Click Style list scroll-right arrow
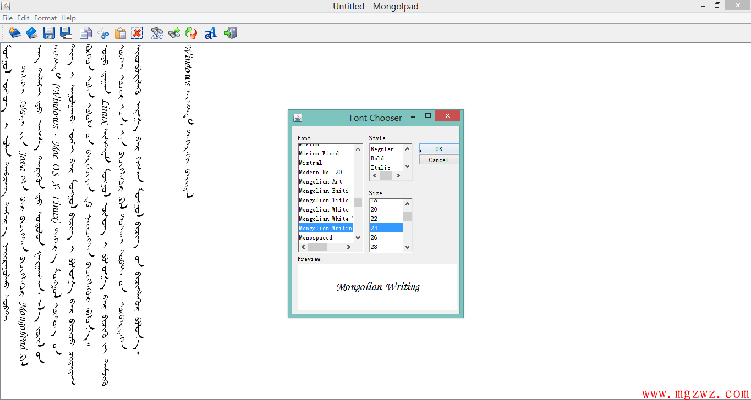This screenshot has width=751, height=400. 398,176
